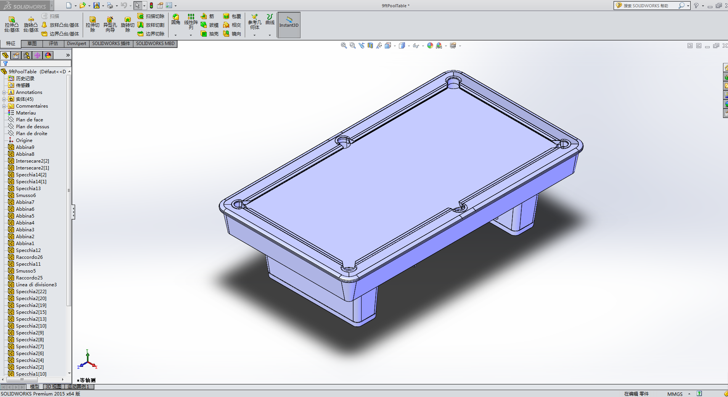Open the 曲线 curves tool
The image size is (728, 397).
(x=270, y=19)
